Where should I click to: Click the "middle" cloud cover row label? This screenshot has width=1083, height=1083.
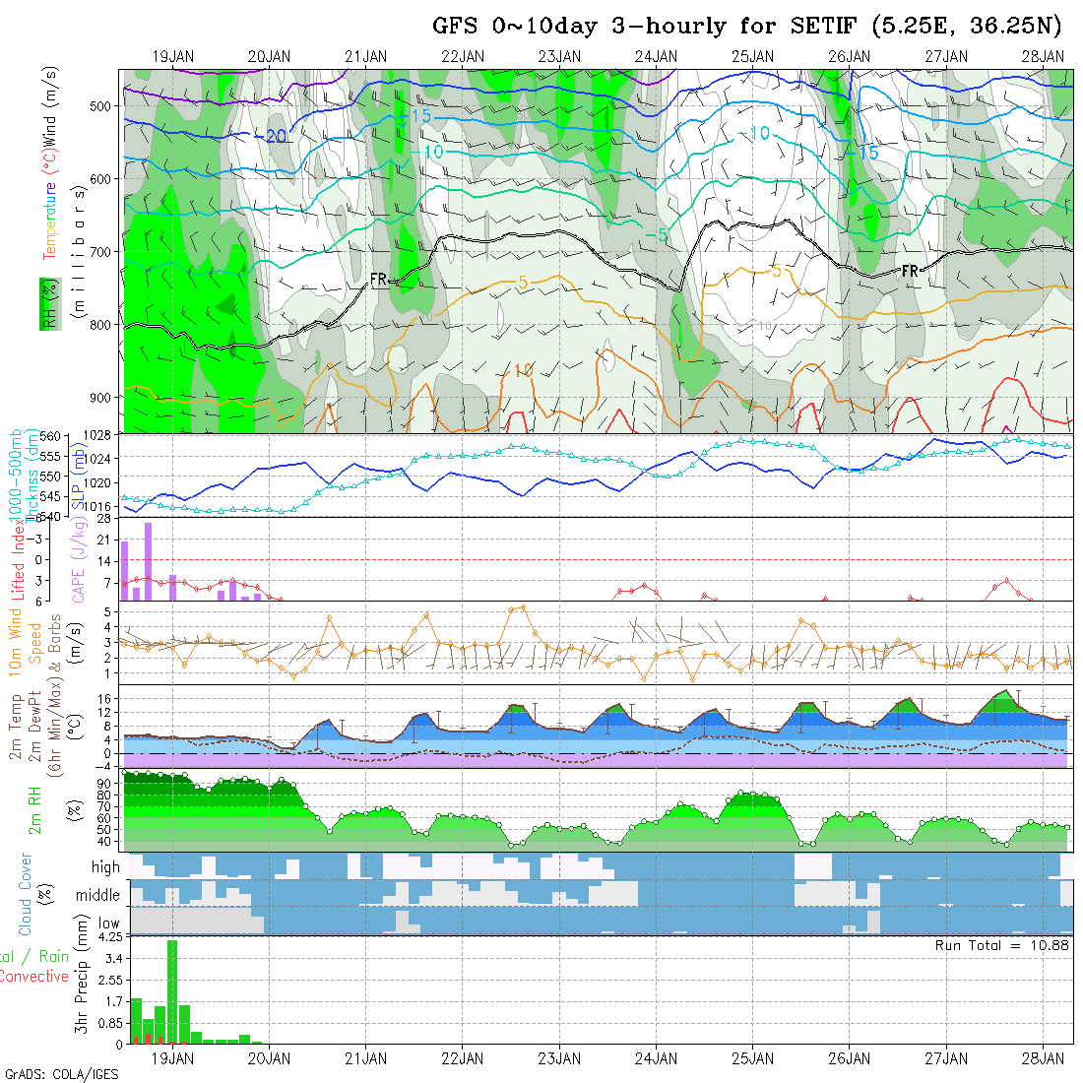[98, 896]
